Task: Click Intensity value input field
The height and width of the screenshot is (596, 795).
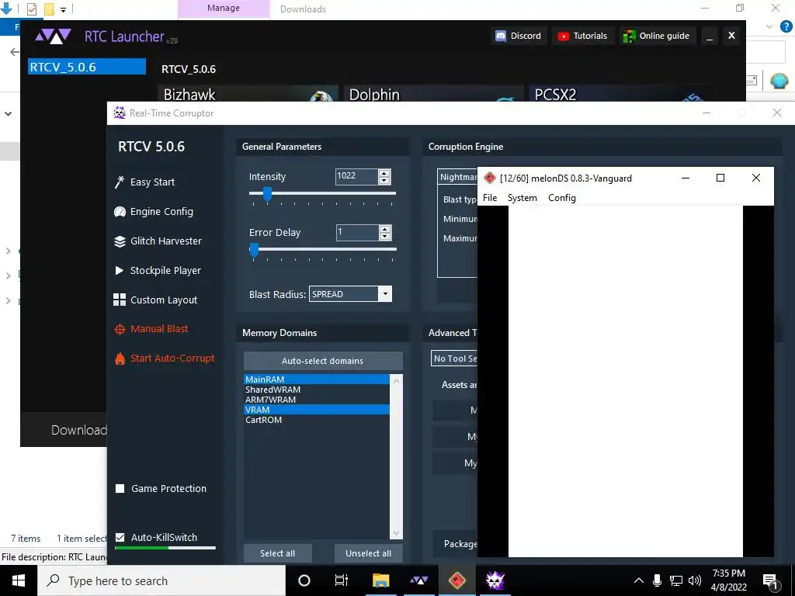Action: (x=357, y=176)
